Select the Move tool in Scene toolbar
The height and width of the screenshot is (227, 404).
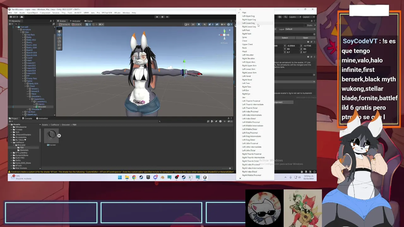coord(59,35)
